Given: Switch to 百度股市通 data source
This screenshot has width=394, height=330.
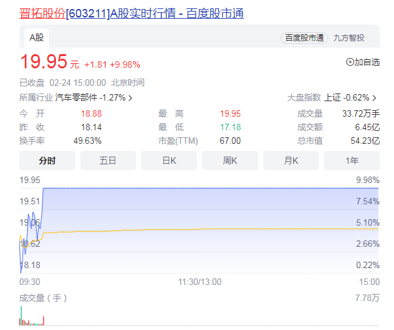Looking at the screenshot, I should [x=305, y=38].
